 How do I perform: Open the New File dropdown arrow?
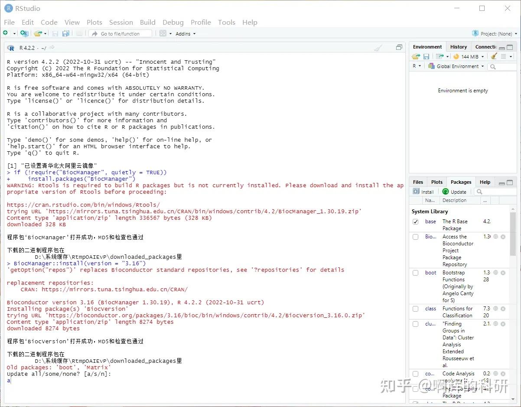[14, 34]
